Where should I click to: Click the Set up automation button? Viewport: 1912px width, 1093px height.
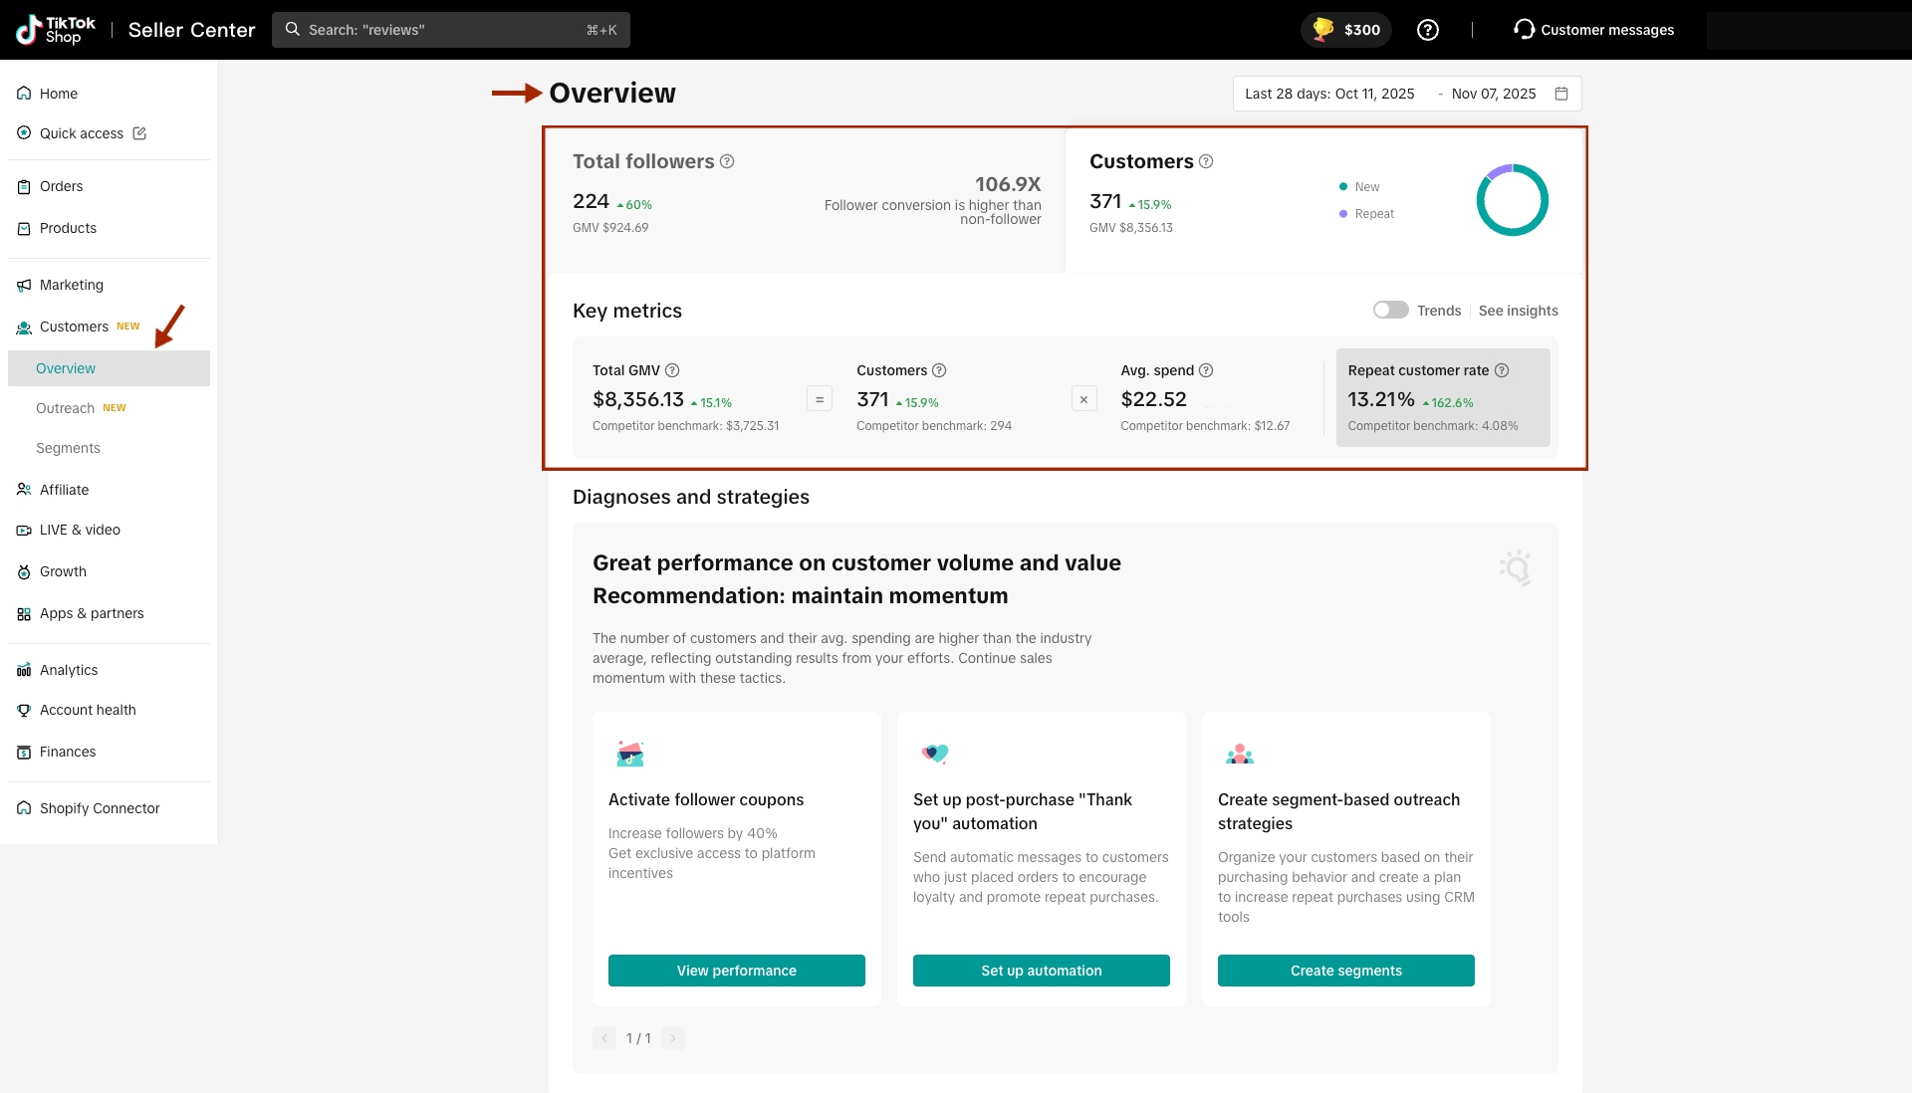tap(1041, 971)
